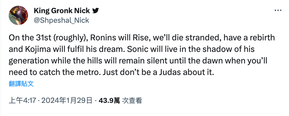The width and height of the screenshot is (289, 116).
Task: Open the @Shpeshal_Nick handle link
Action: pyautogui.click(x=61, y=20)
